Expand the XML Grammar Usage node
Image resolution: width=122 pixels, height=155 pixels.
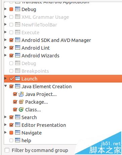[x=5, y=16]
